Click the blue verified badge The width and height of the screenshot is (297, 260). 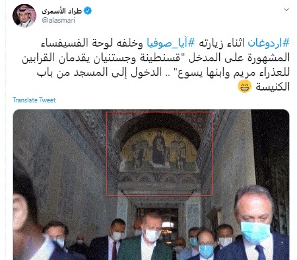88,11
